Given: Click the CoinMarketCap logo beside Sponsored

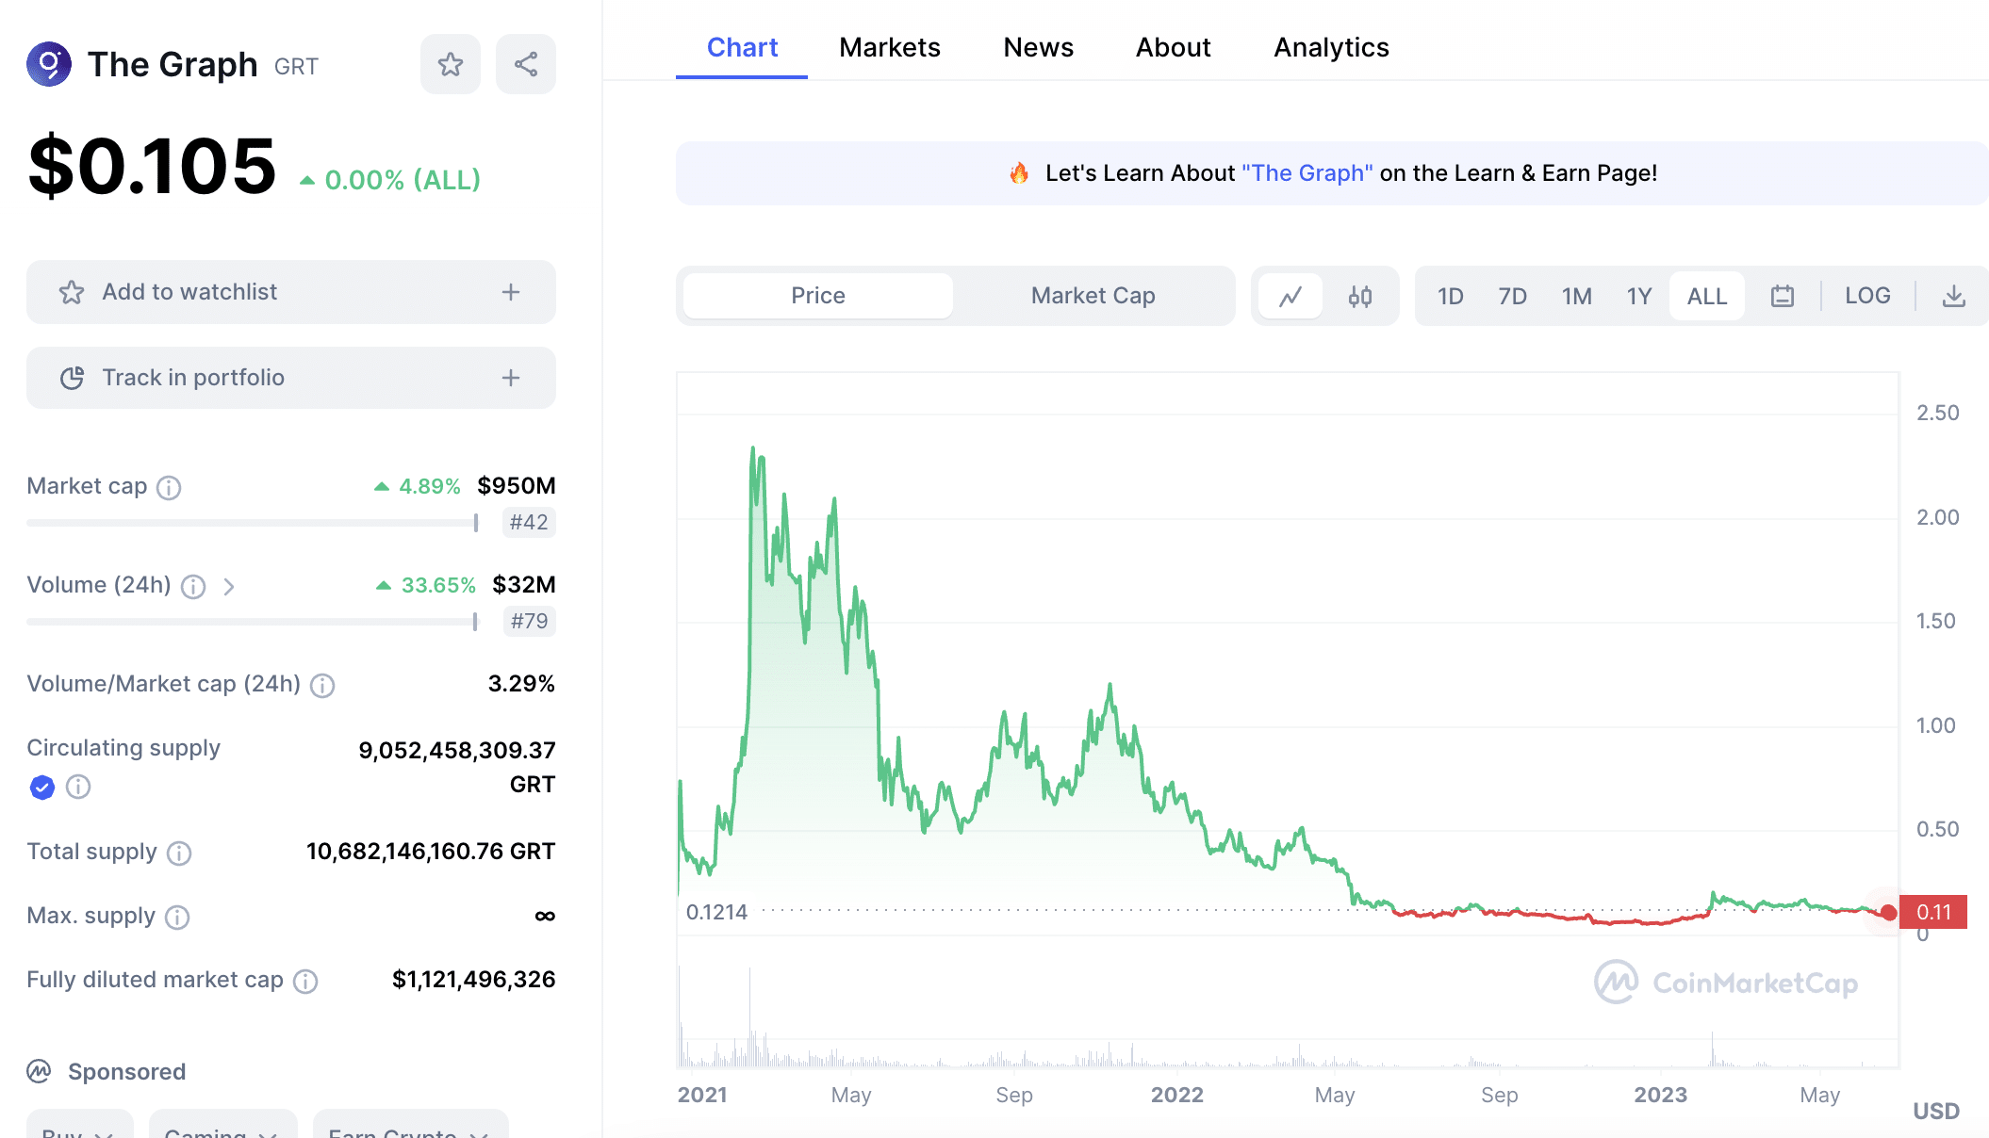Looking at the screenshot, I should (39, 1071).
